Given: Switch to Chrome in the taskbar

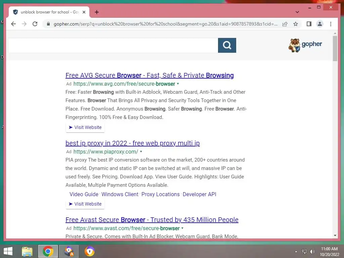Looking at the screenshot, I should pos(48,251).
